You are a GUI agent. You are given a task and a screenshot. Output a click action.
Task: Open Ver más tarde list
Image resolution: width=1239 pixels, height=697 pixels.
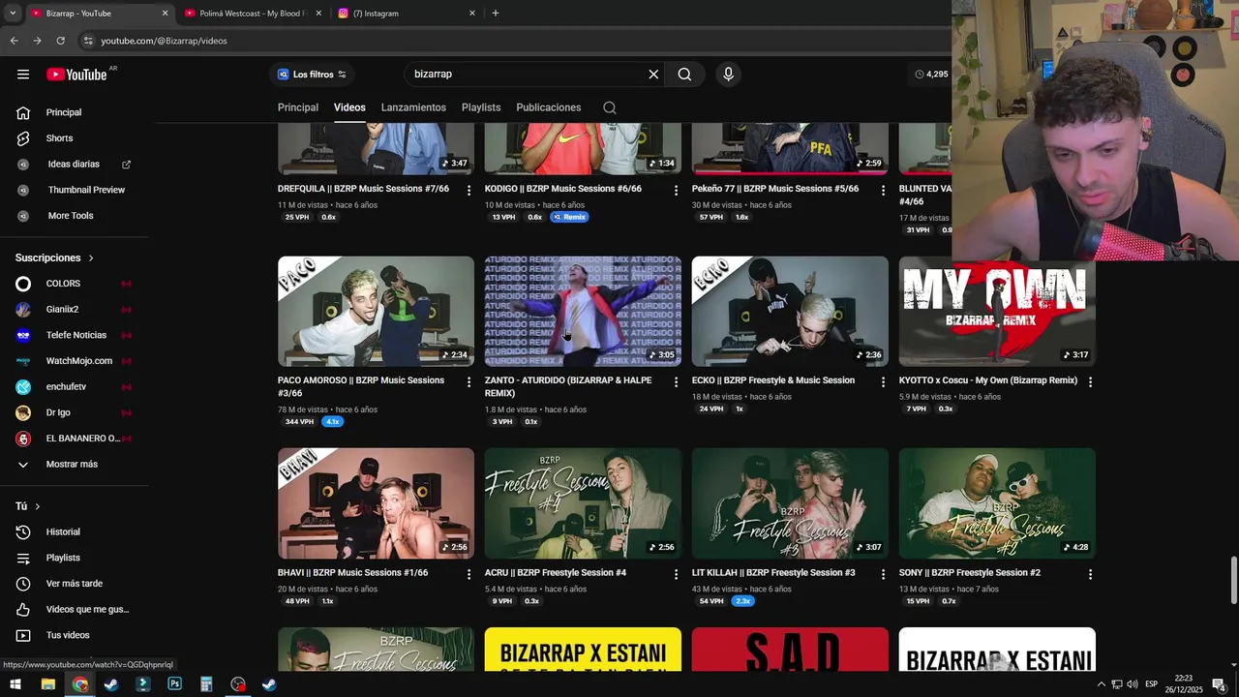click(74, 584)
